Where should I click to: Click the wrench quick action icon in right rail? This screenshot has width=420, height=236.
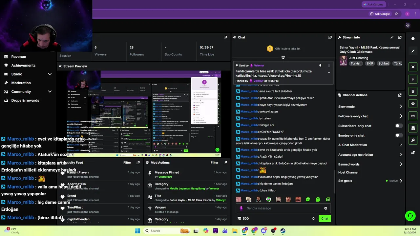[x=413, y=140]
